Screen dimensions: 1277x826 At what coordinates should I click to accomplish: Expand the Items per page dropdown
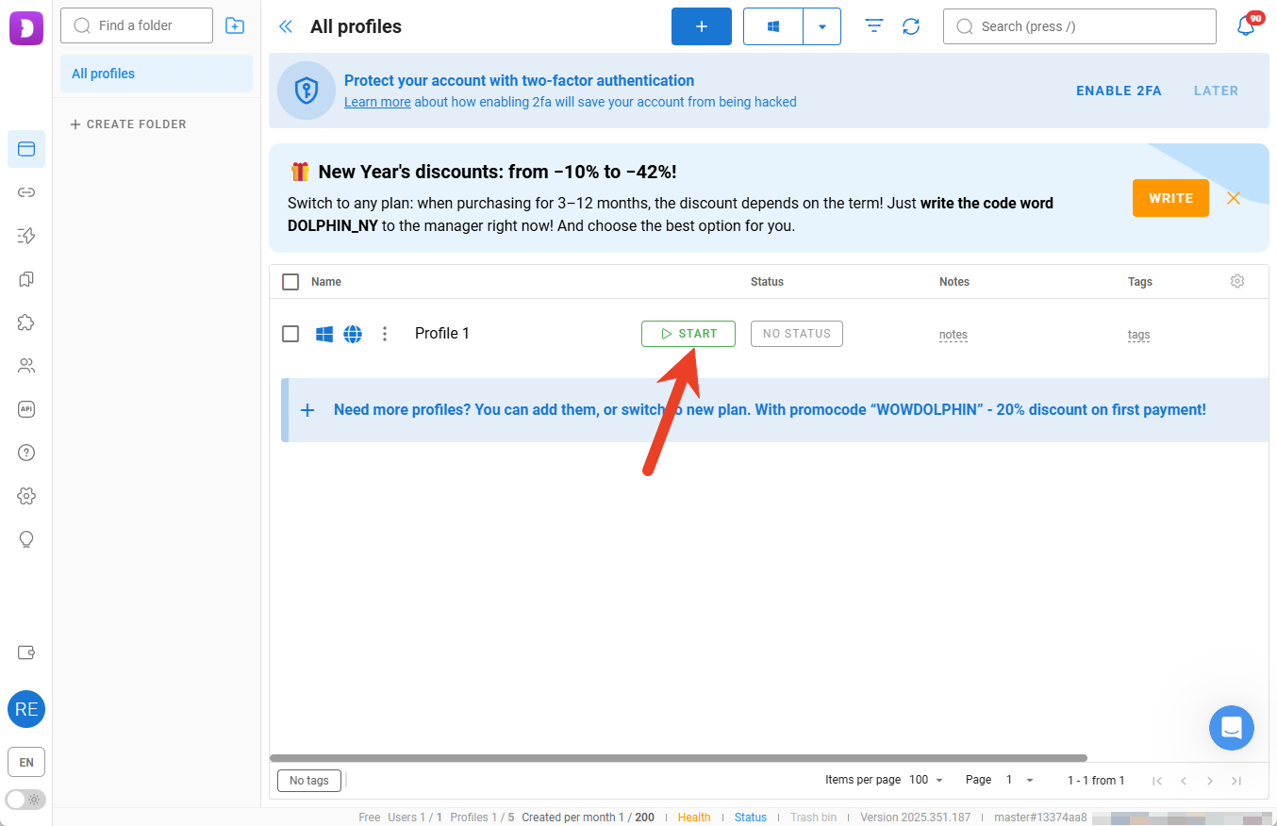pos(926,780)
